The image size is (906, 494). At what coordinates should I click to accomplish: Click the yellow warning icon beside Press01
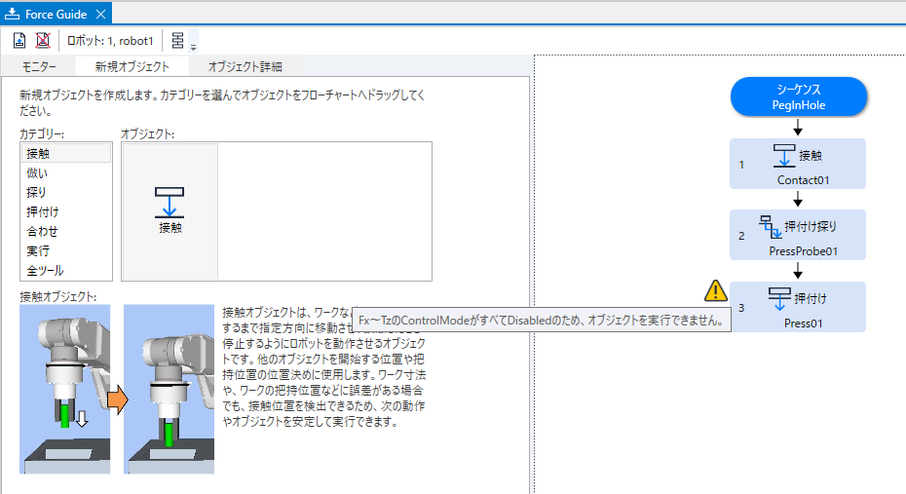click(x=715, y=290)
